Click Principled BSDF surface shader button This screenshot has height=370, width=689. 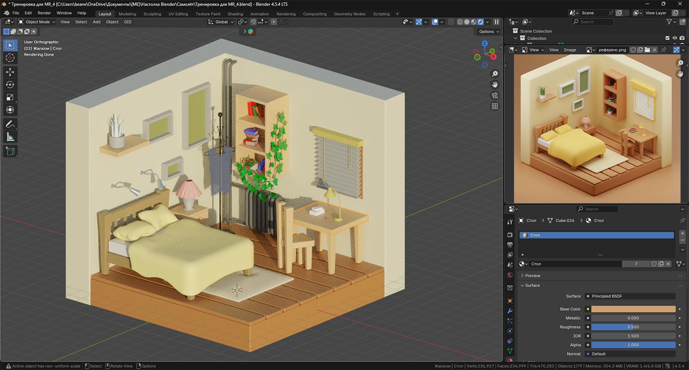pyautogui.click(x=631, y=296)
